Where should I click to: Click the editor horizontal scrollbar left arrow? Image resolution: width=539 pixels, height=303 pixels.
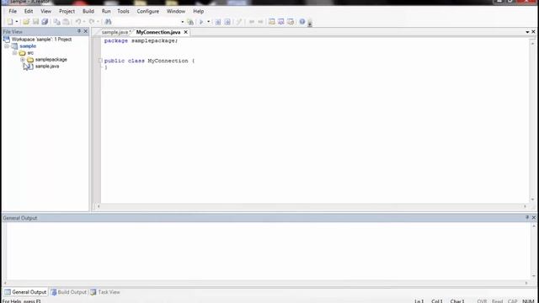[99, 206]
